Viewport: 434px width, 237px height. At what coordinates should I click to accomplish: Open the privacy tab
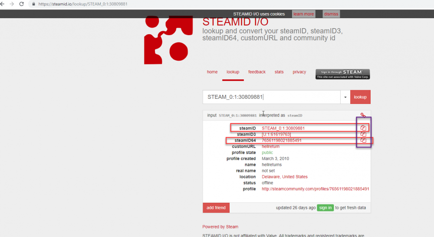pyautogui.click(x=299, y=72)
